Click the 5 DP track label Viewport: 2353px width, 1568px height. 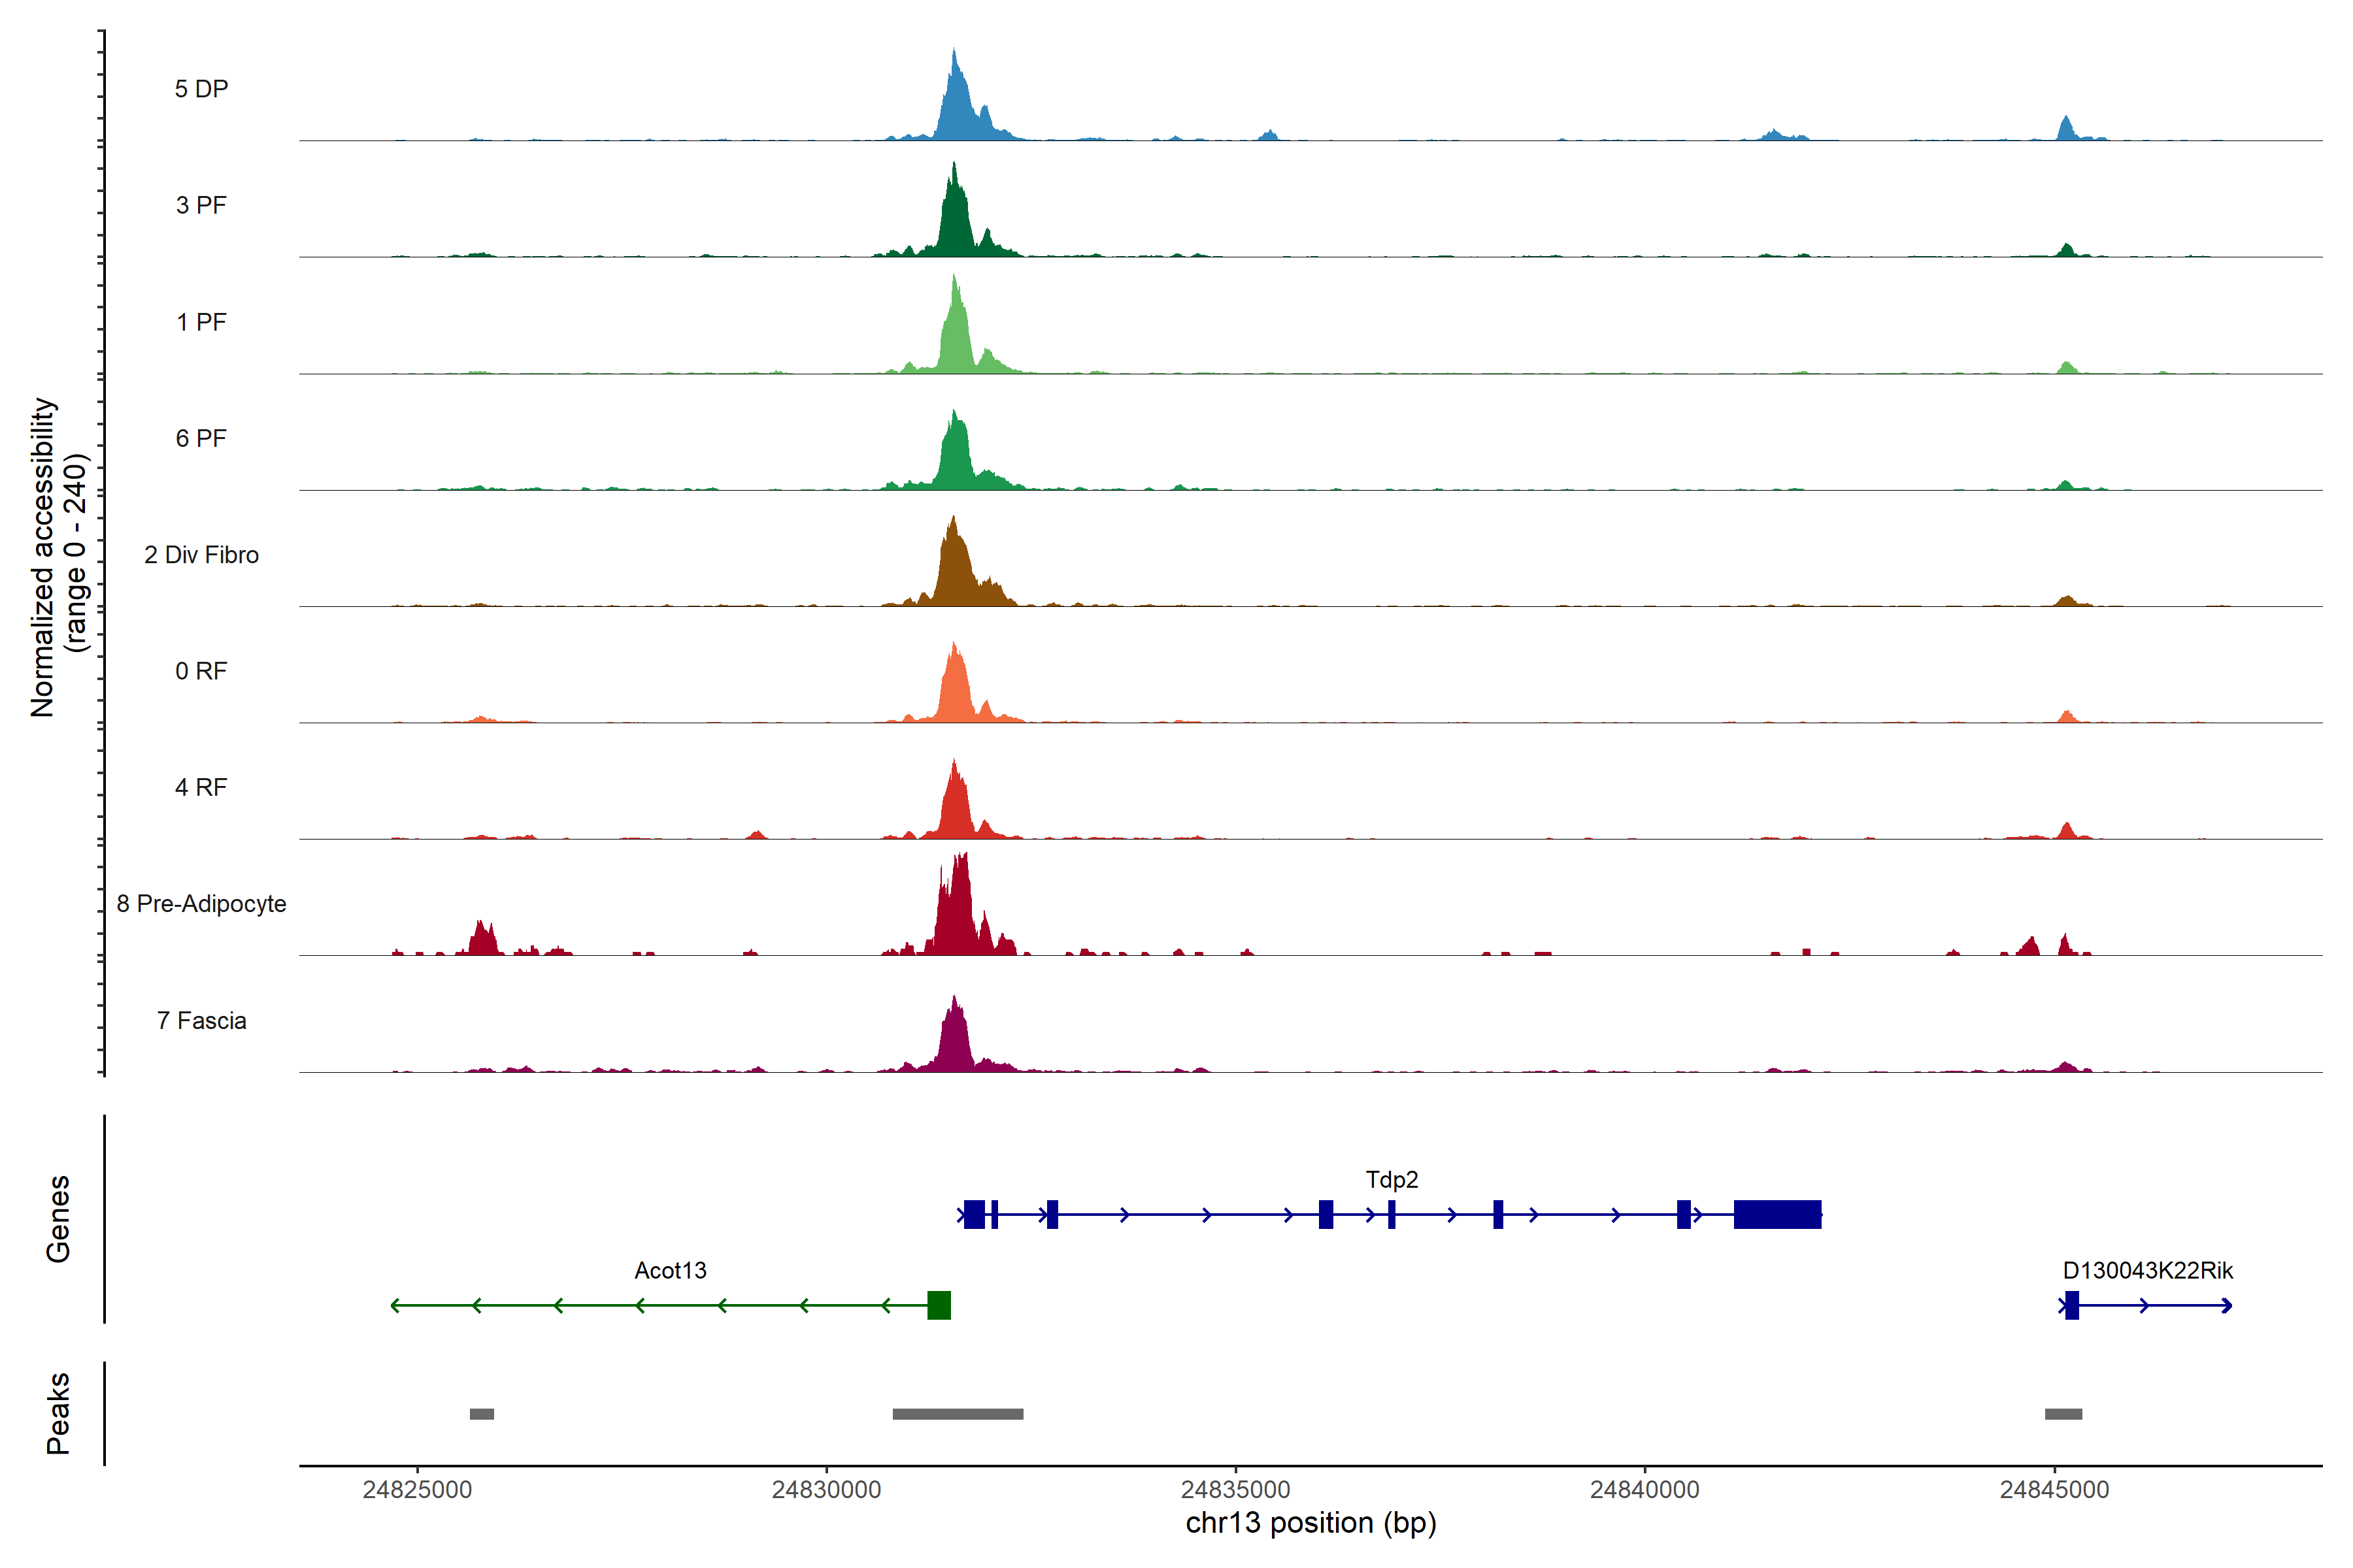tap(201, 89)
